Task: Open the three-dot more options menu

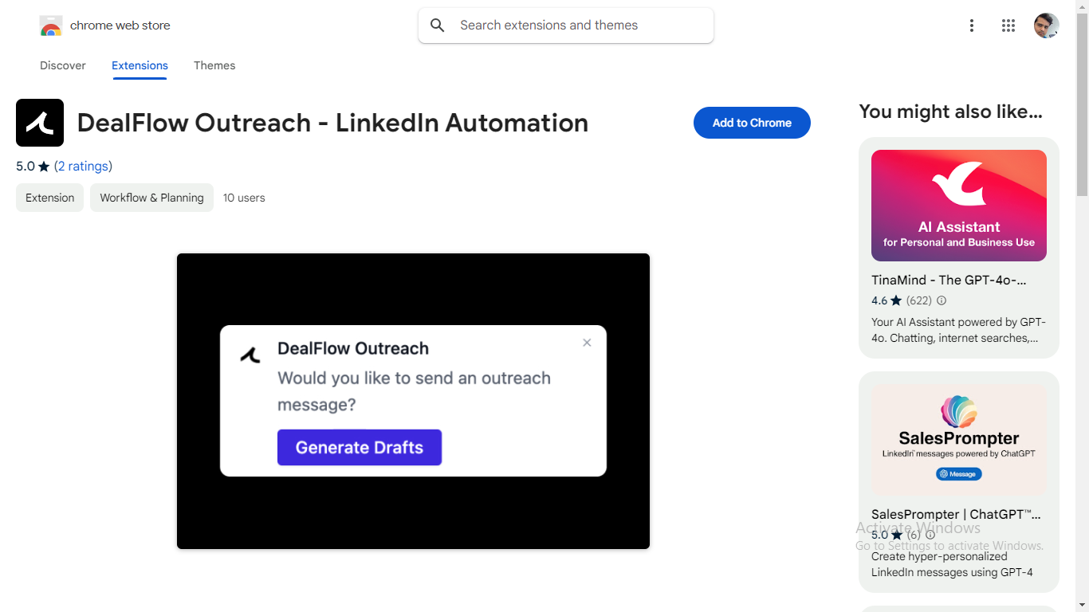Action: tap(971, 25)
